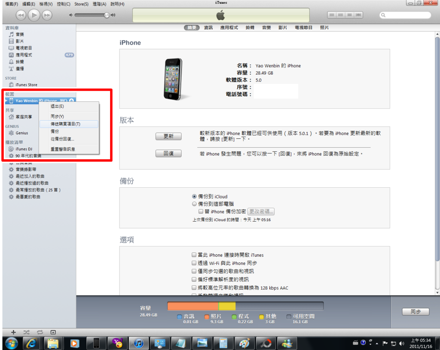This screenshot has height=350, width=440.
Task: Switch to grid view icon
Action: [x=349, y=15]
